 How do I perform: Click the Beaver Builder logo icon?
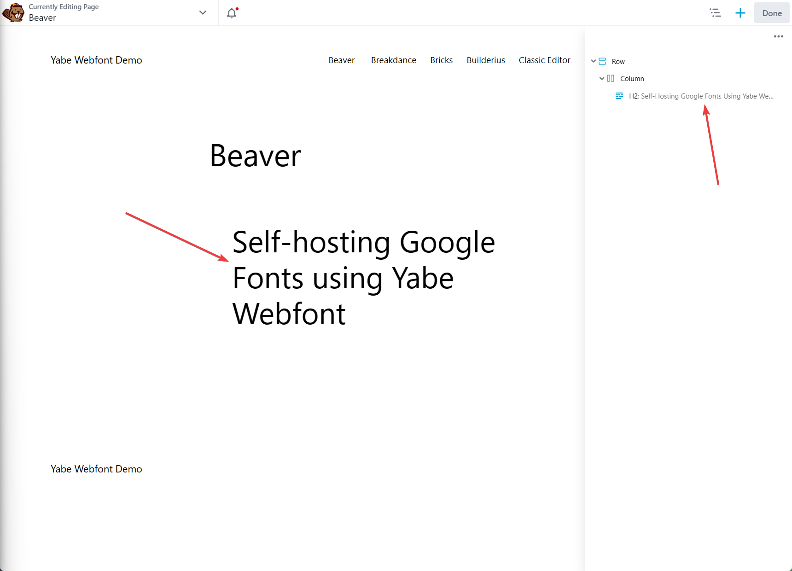13,13
